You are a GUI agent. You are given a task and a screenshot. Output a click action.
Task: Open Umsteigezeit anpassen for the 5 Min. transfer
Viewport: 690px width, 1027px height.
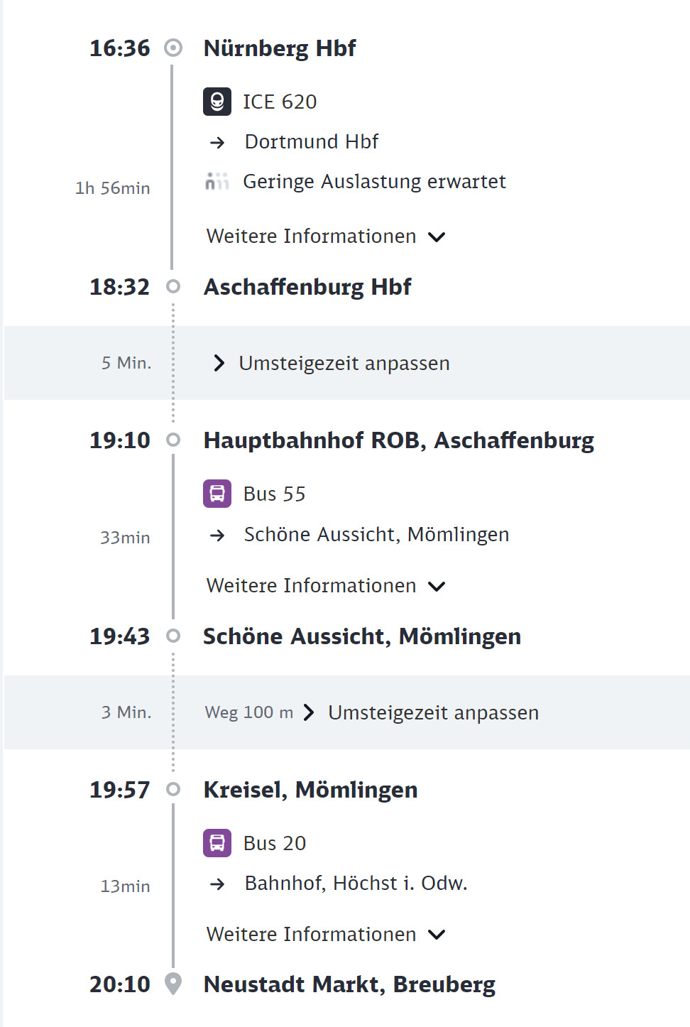coord(332,363)
